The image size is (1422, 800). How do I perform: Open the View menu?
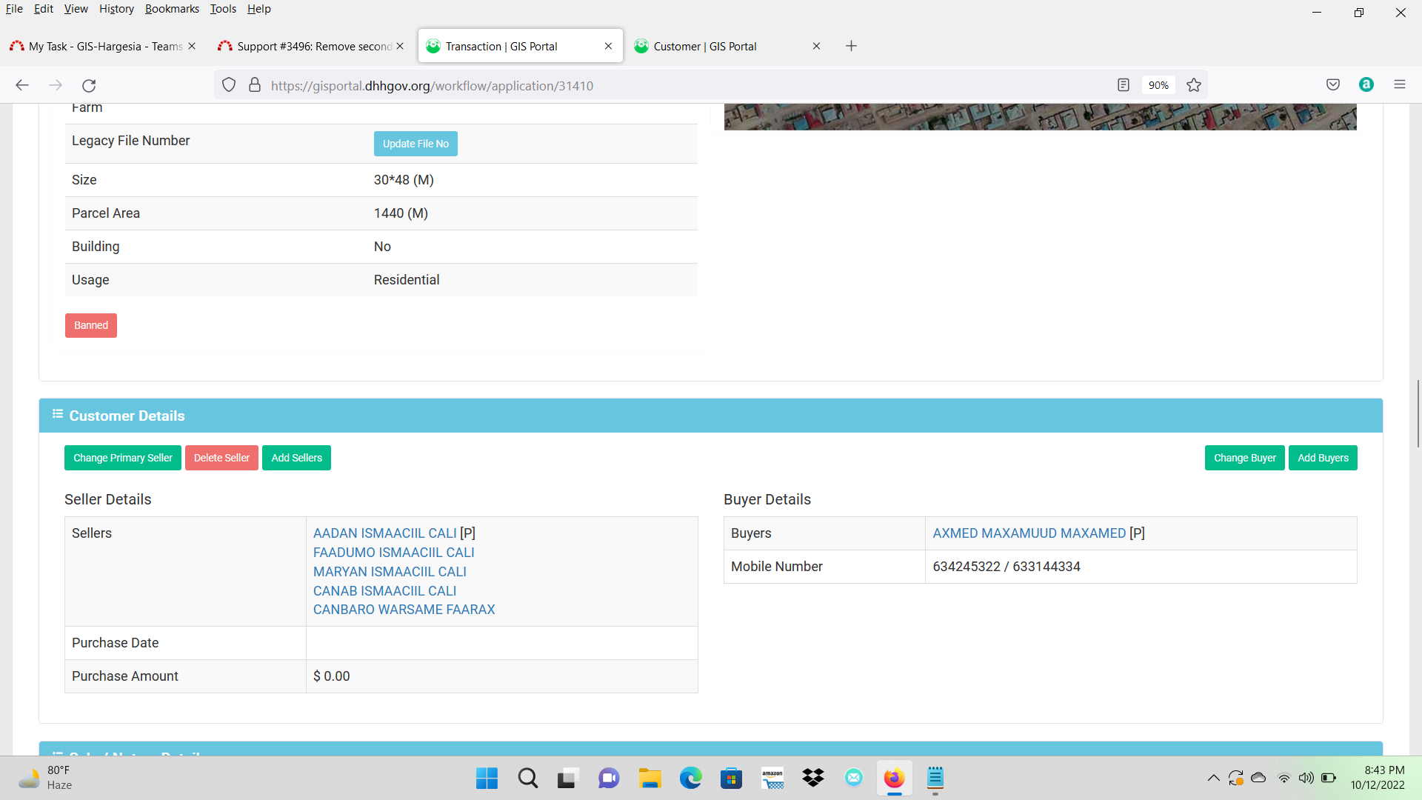pyautogui.click(x=76, y=9)
